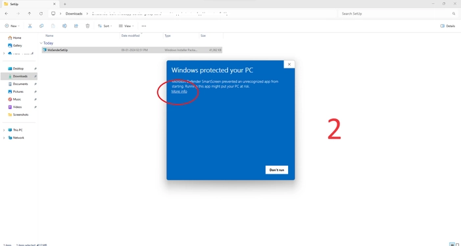Expand Network in the sidebar

(4, 137)
